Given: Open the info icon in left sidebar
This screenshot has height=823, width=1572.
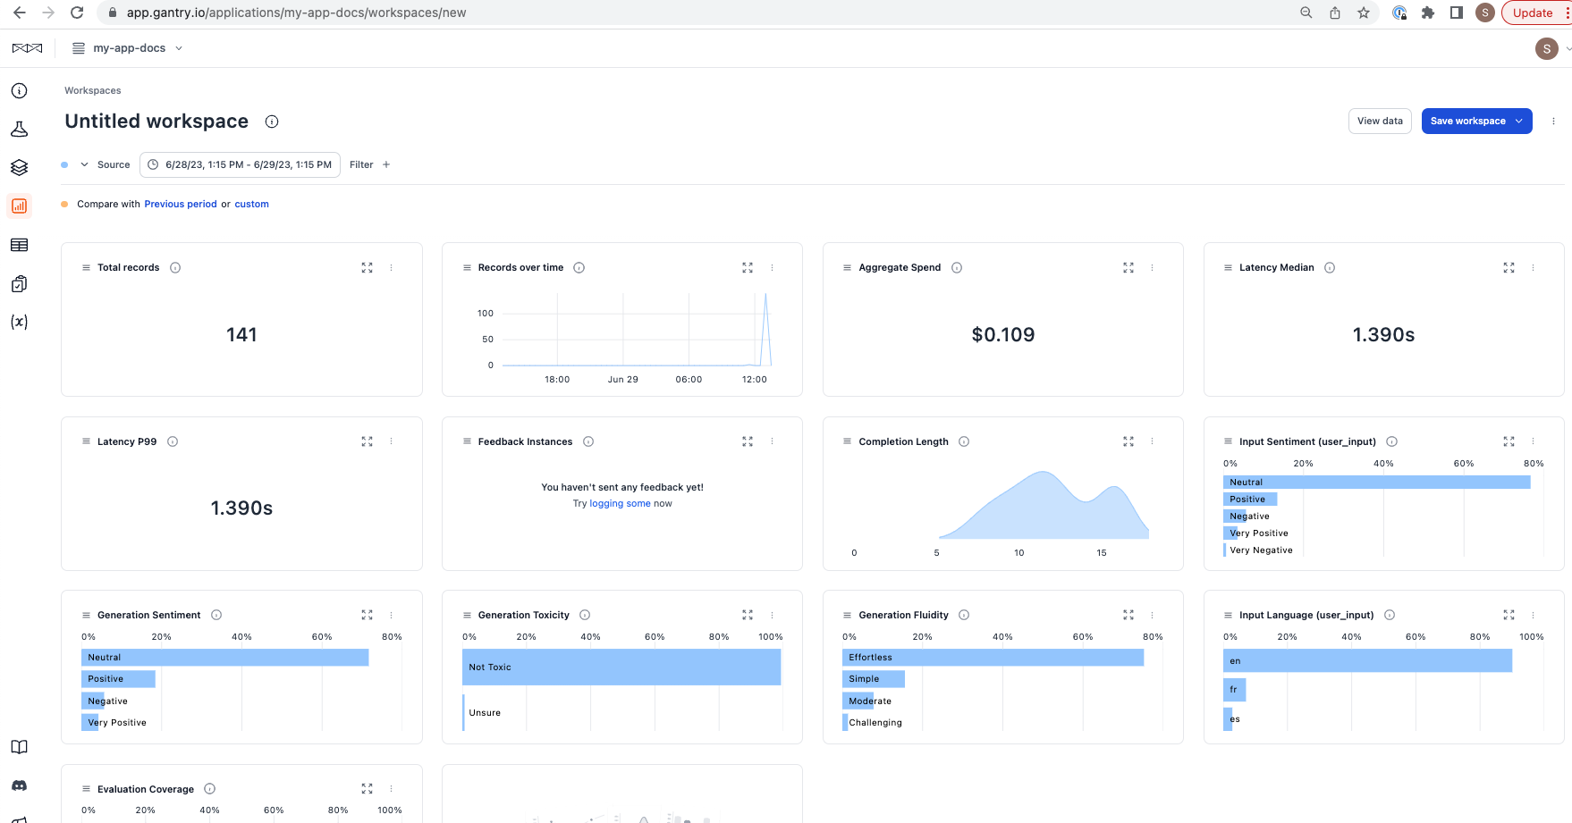Looking at the screenshot, I should 19,91.
